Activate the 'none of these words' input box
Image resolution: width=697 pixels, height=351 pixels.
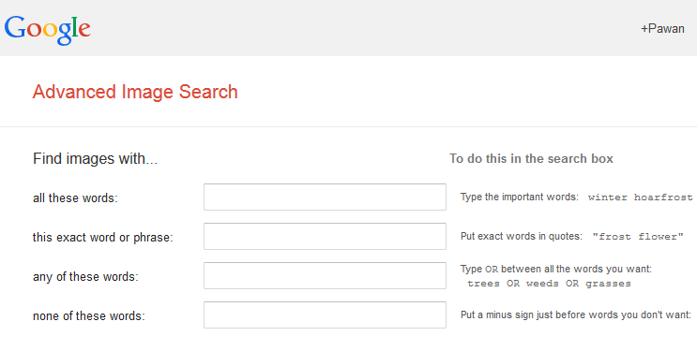pos(325,315)
